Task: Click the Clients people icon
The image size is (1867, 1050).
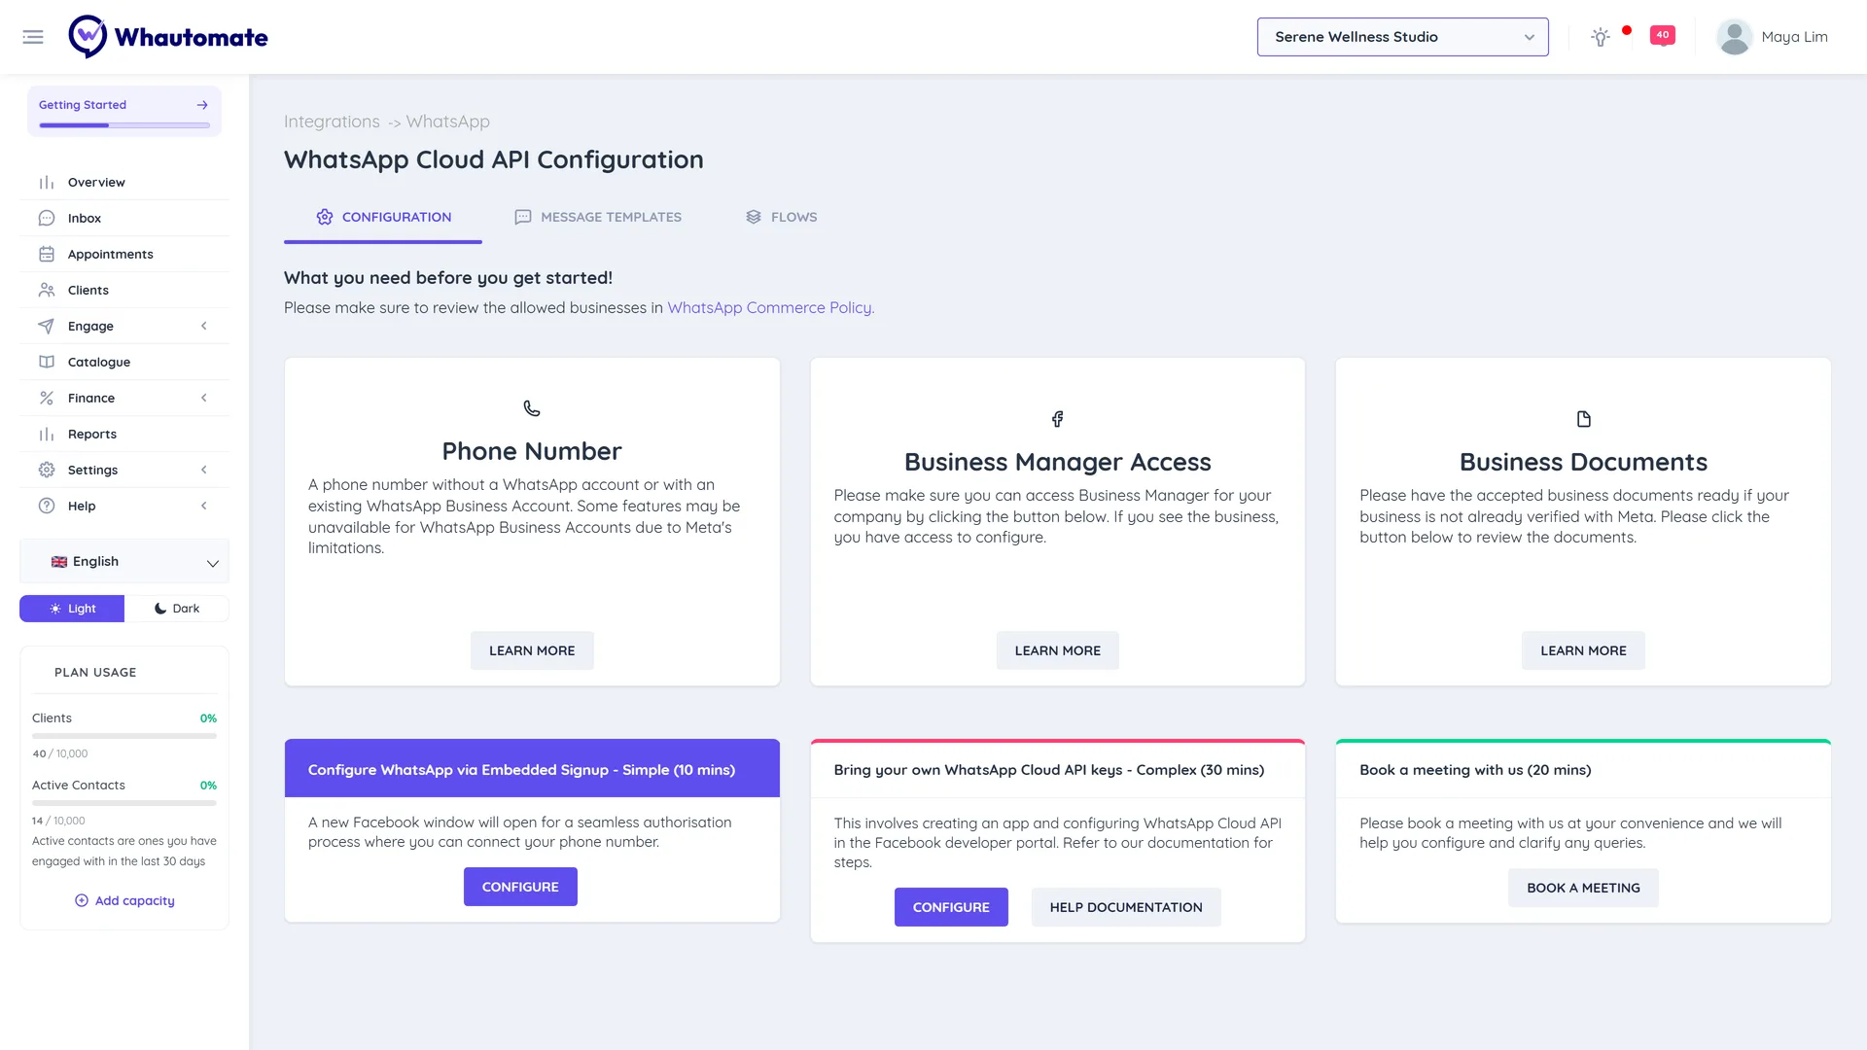Action: pos(47,291)
